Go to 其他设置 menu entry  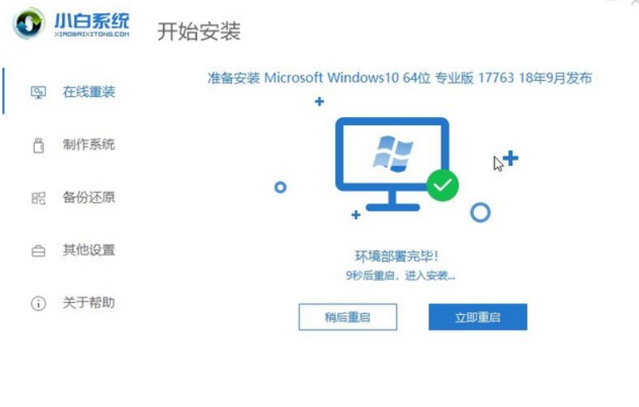(x=74, y=250)
